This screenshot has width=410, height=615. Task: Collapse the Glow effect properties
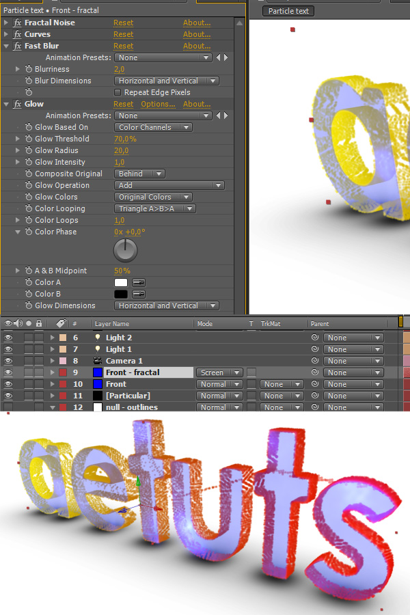click(6, 105)
